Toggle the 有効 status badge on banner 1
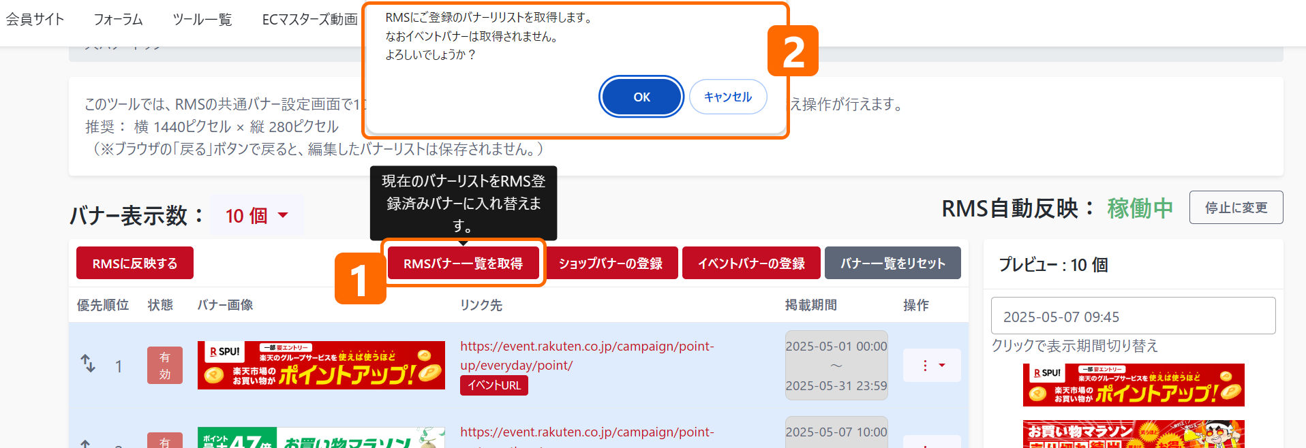 point(165,366)
